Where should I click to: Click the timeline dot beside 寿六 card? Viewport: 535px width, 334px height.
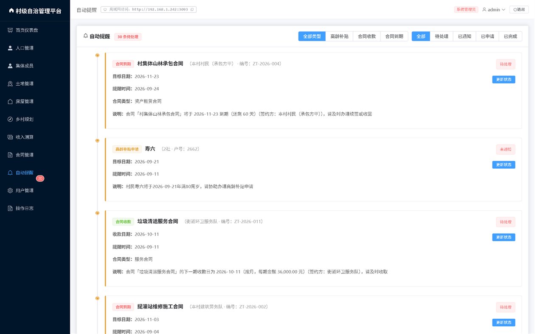click(97, 140)
